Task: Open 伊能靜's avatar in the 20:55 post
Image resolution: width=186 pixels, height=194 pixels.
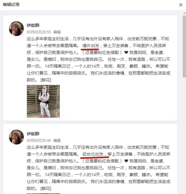Action: point(16,29)
